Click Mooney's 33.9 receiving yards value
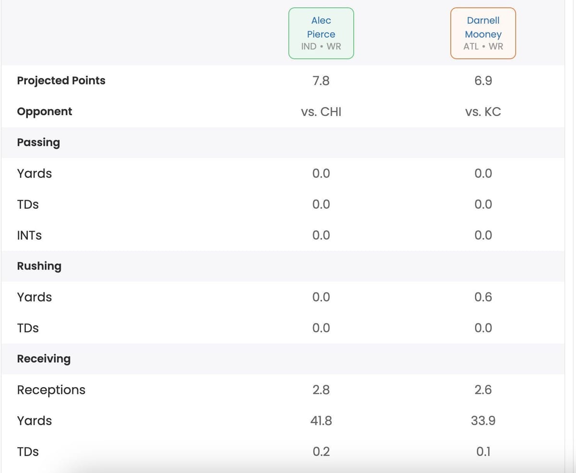The width and height of the screenshot is (576, 473). tap(483, 421)
